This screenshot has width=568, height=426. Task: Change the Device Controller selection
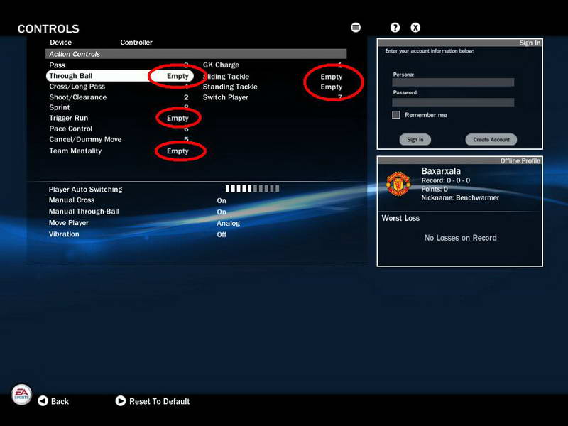click(x=136, y=43)
